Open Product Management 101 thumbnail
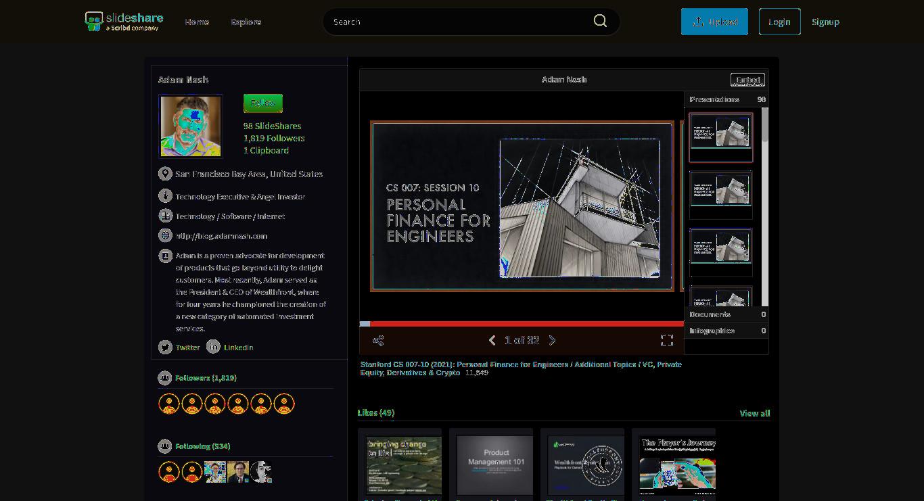This screenshot has width=924, height=501. point(496,464)
